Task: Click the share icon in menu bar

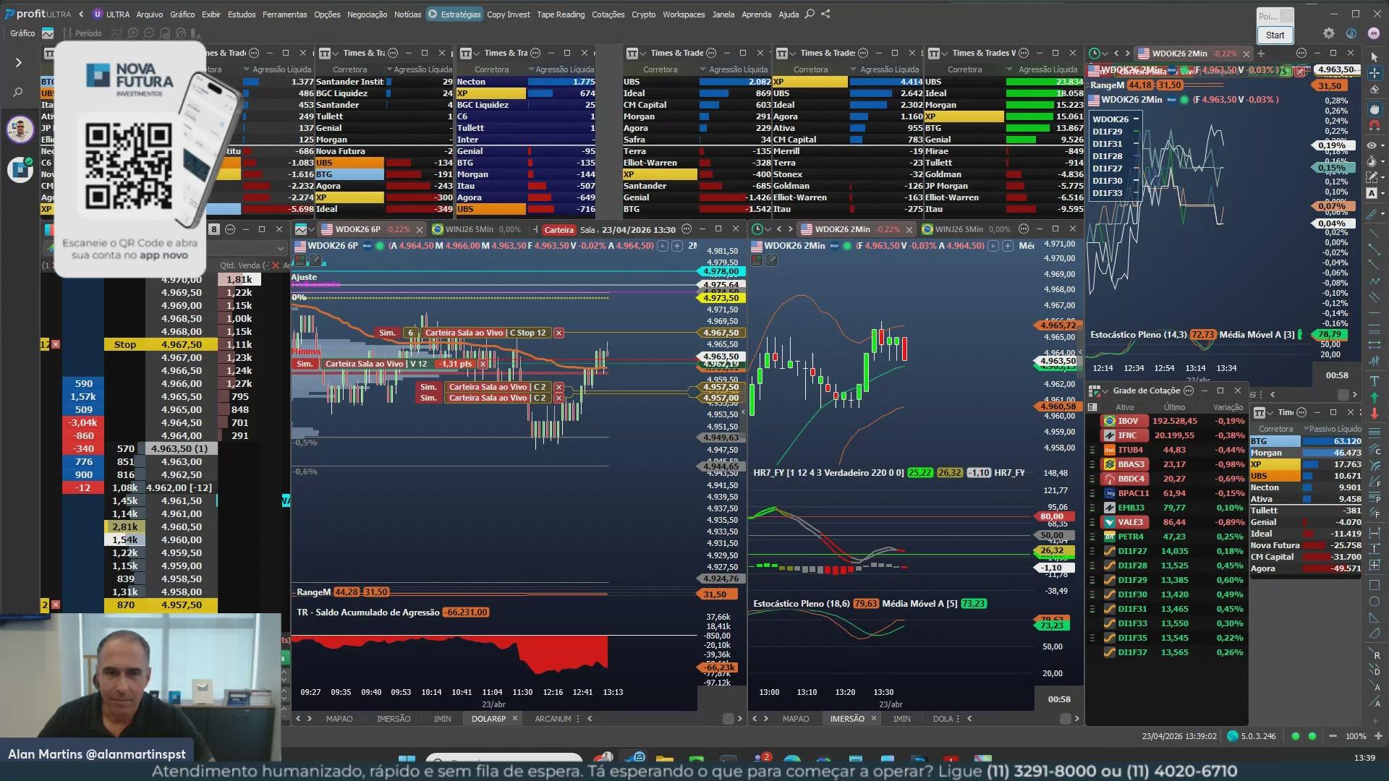Action: tap(825, 14)
